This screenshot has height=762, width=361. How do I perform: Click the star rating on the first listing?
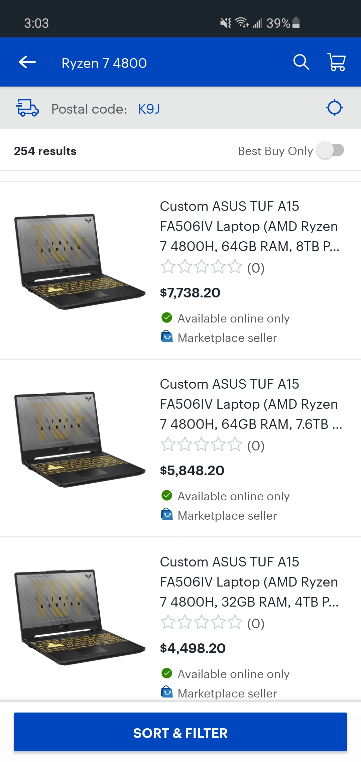click(201, 267)
